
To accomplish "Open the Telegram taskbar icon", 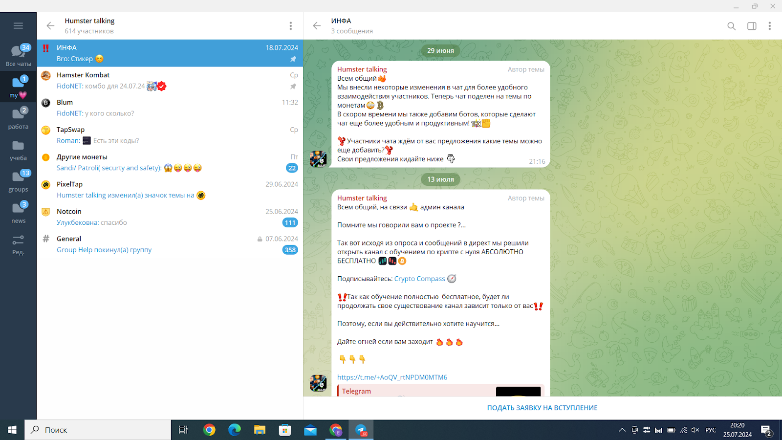I will click(x=361, y=430).
